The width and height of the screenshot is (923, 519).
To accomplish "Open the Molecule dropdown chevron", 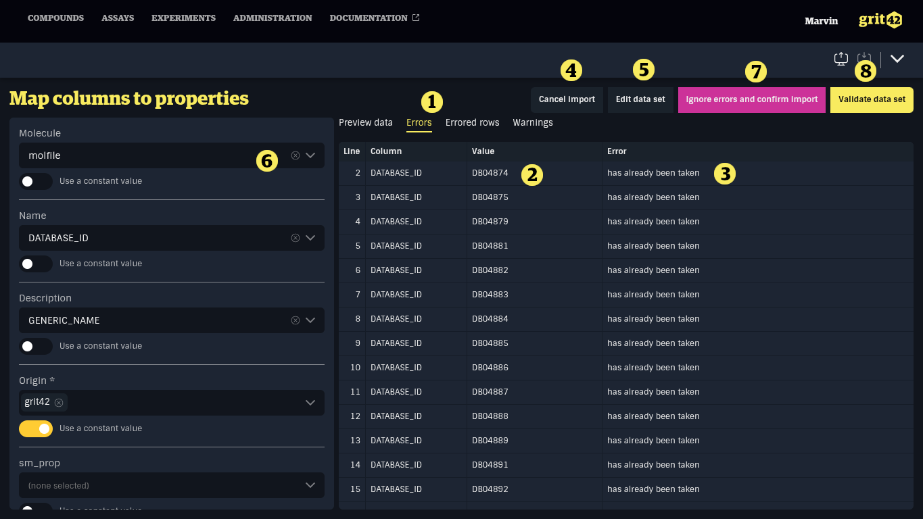I will coord(310,155).
